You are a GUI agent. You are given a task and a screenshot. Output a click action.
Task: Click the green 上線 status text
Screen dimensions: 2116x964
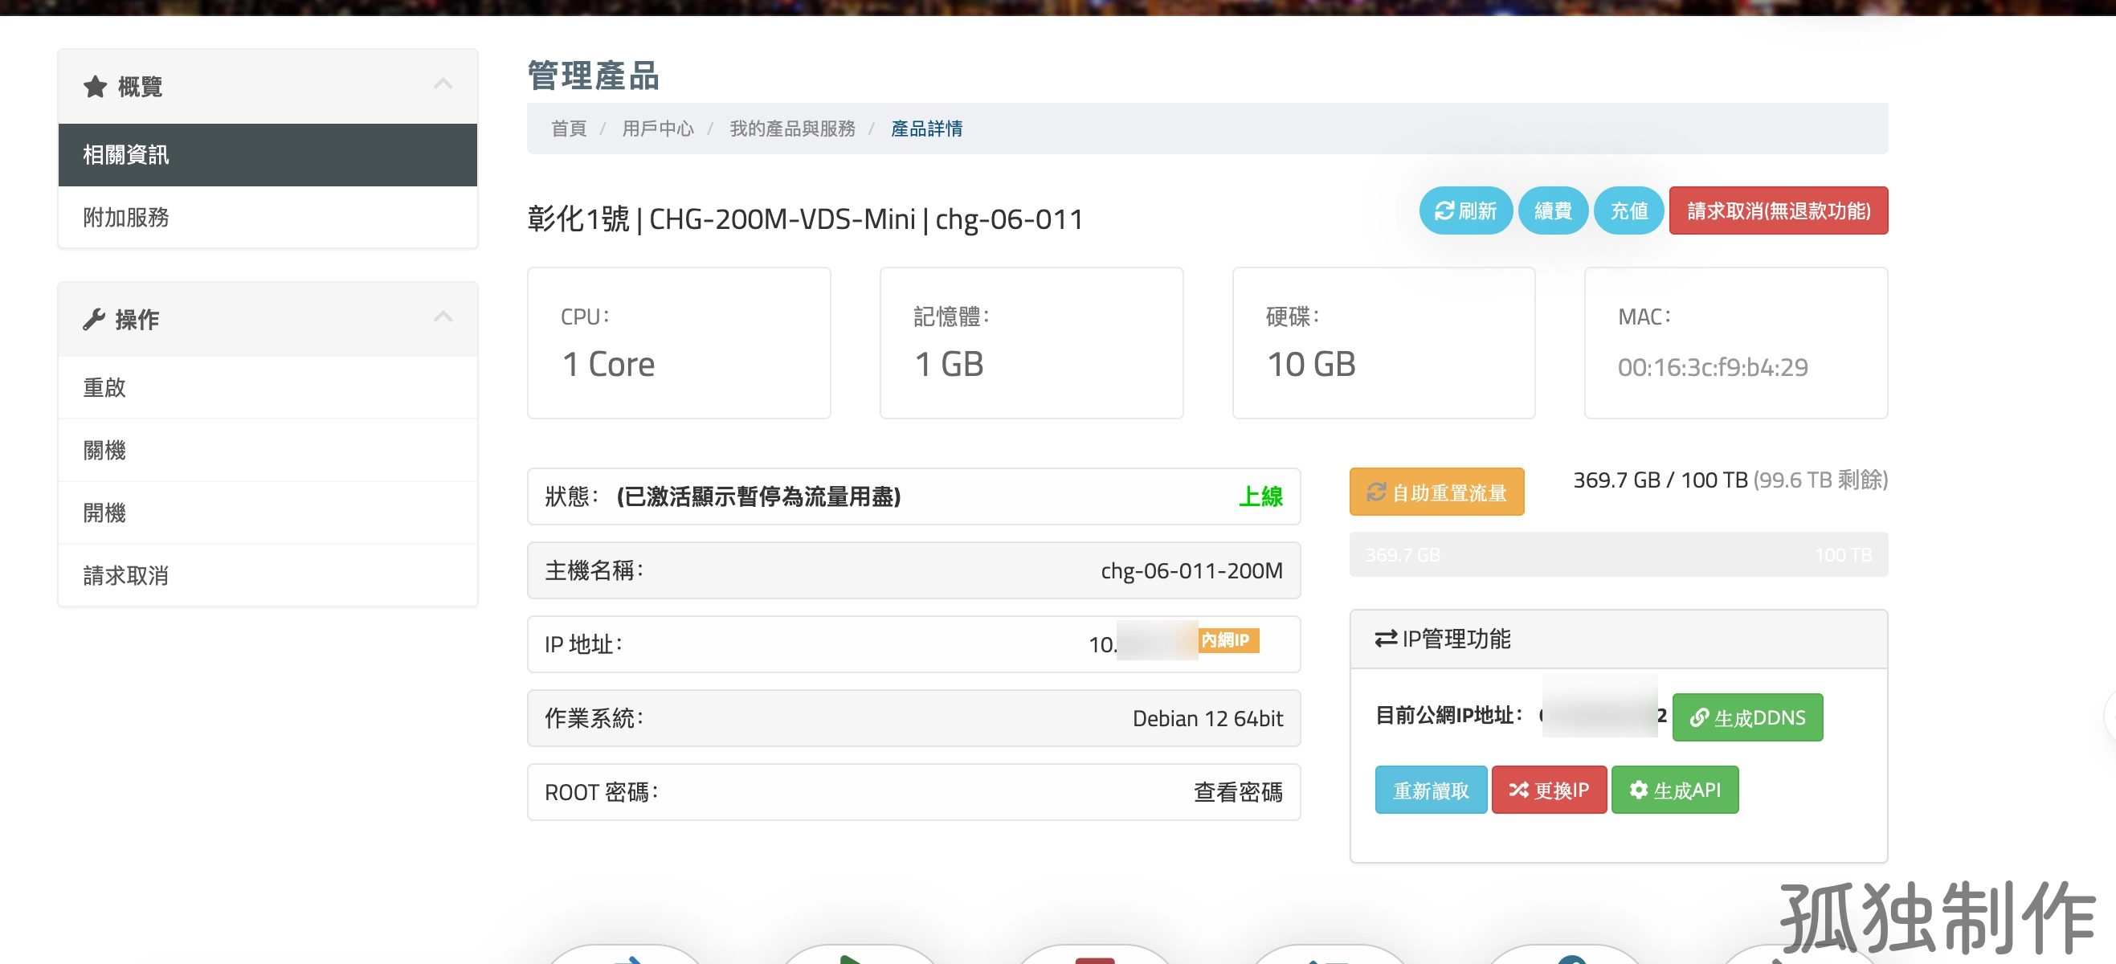point(1260,496)
